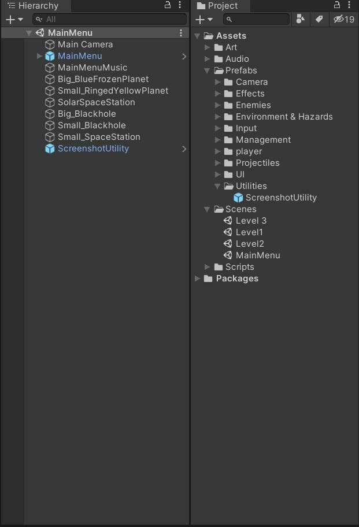Collapse the Scenes folder
This screenshot has width=359, height=527.
click(207, 209)
